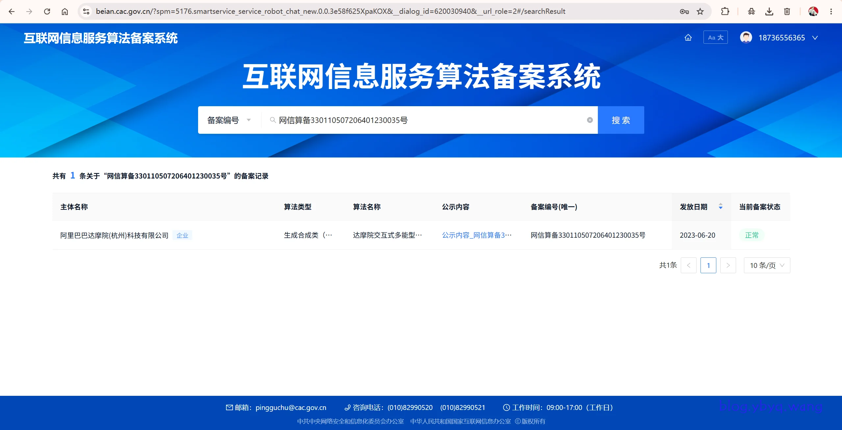
Task: Reload the current page
Action: 47,12
